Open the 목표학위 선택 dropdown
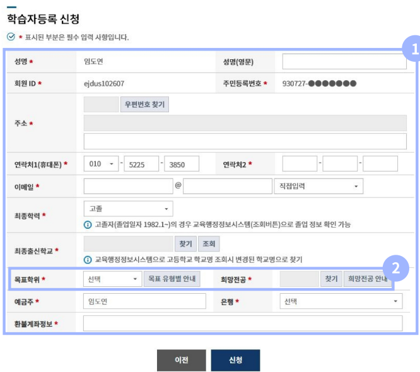420x372 pixels. (x=112, y=279)
